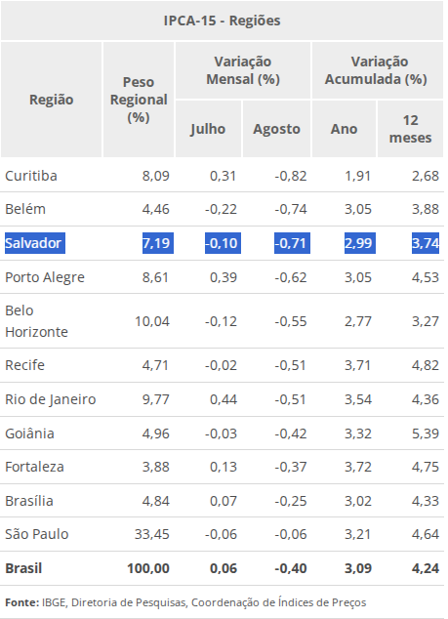
Task: Select the Peso Regional (%) header
Action: pos(139,100)
